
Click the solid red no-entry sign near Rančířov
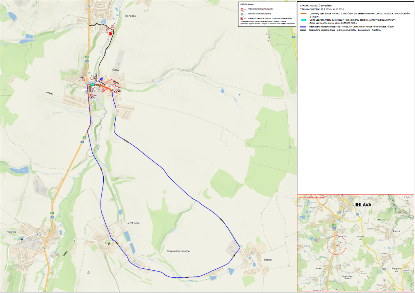pyautogui.click(x=110, y=34)
